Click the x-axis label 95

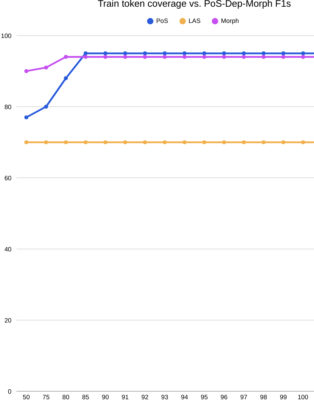coord(204,397)
